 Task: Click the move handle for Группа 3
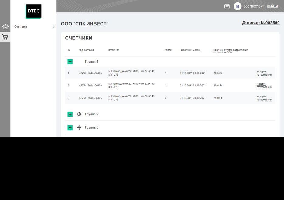tap(79, 127)
